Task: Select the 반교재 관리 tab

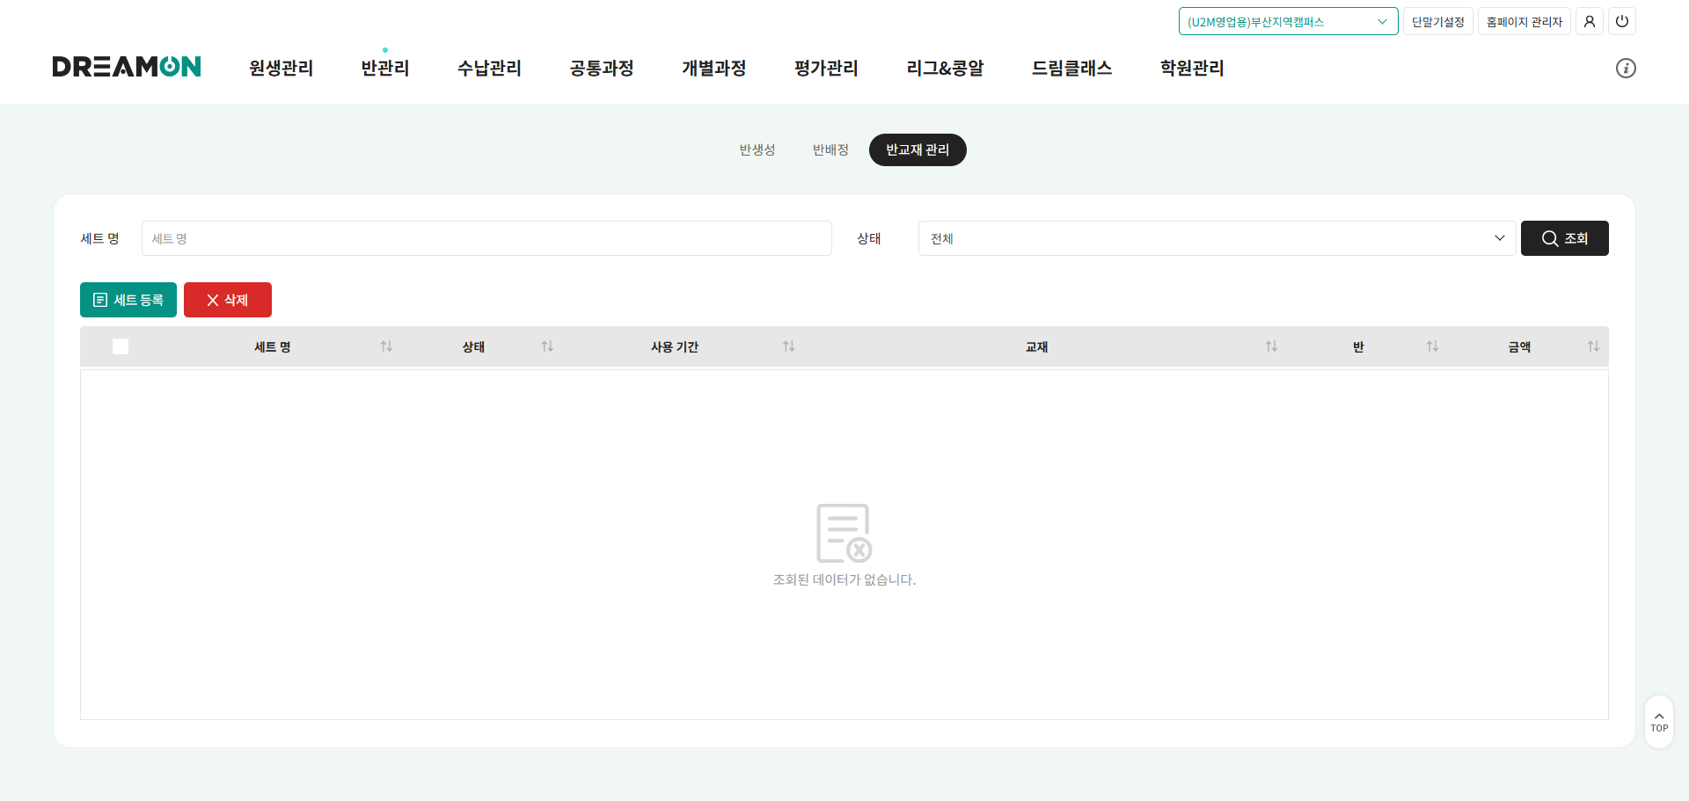Action: click(x=918, y=149)
